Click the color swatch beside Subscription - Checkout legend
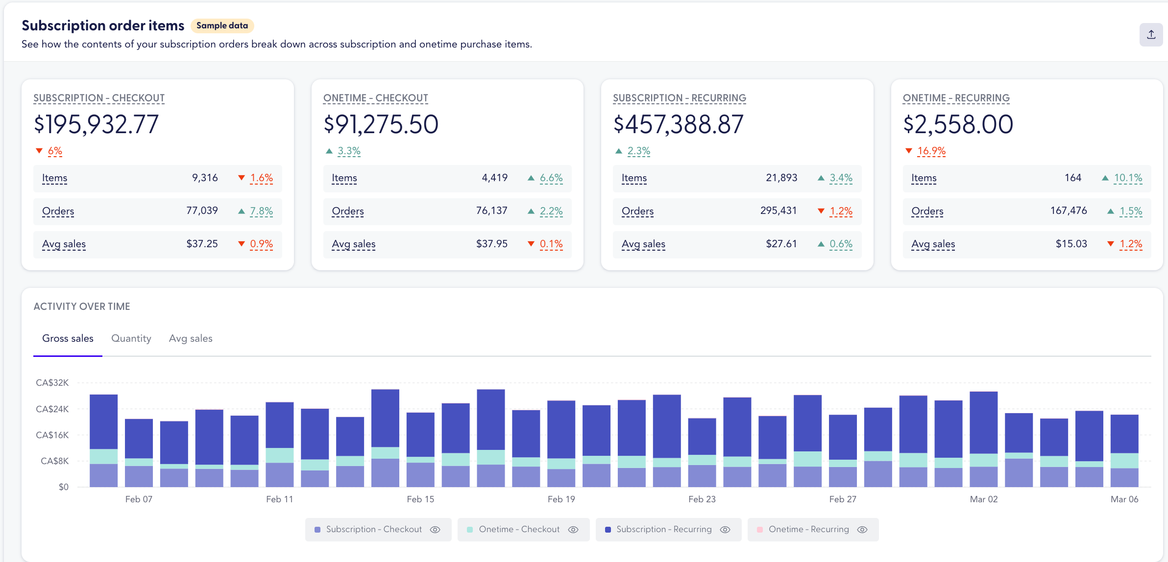Viewport: 1168px width, 562px height. point(317,529)
